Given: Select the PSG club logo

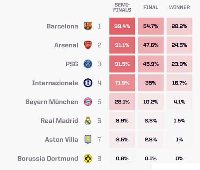Looking at the screenshot, I should point(88,64).
